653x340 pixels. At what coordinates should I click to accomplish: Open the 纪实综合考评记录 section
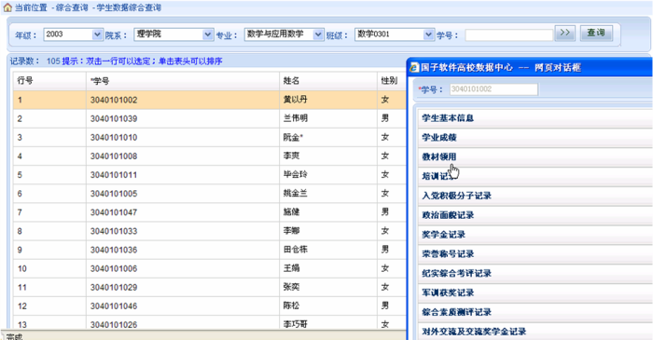(x=535, y=274)
